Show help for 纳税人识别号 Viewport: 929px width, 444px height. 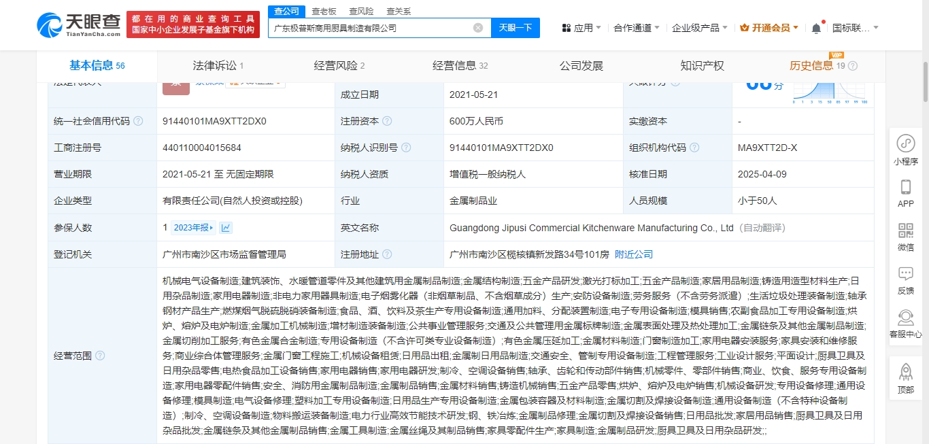[x=406, y=148]
